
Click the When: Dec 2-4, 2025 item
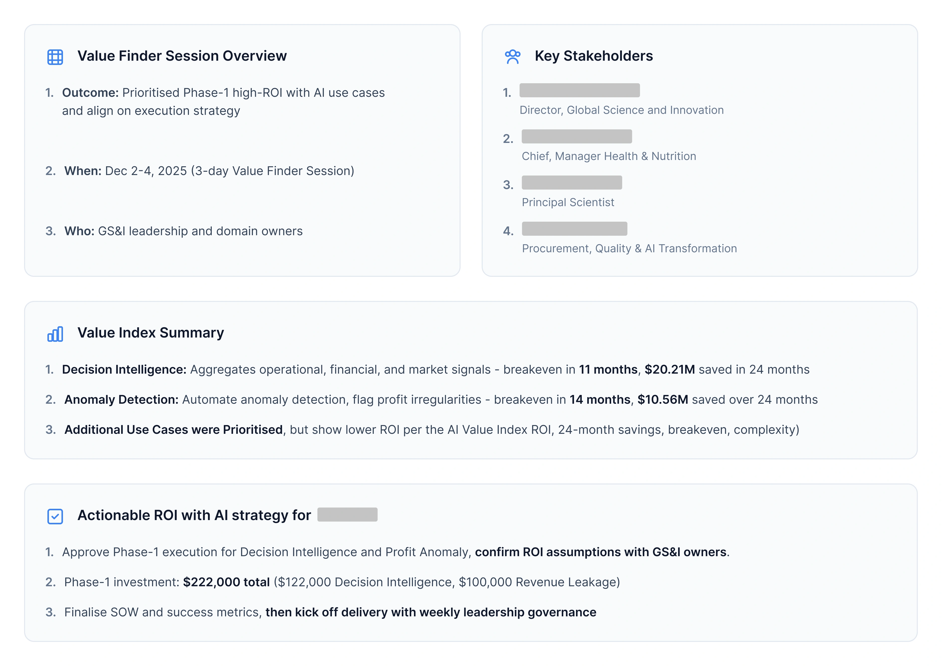pos(209,171)
